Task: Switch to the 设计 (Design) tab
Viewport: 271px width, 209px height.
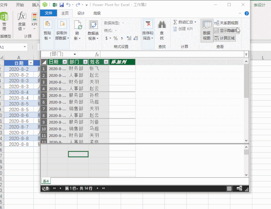Action: pyautogui.click(x=81, y=13)
